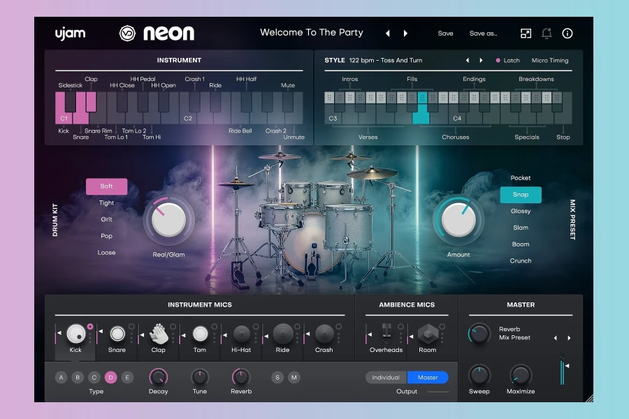This screenshot has height=419, width=629.
Task: Select kick type C
Action: click(x=94, y=377)
